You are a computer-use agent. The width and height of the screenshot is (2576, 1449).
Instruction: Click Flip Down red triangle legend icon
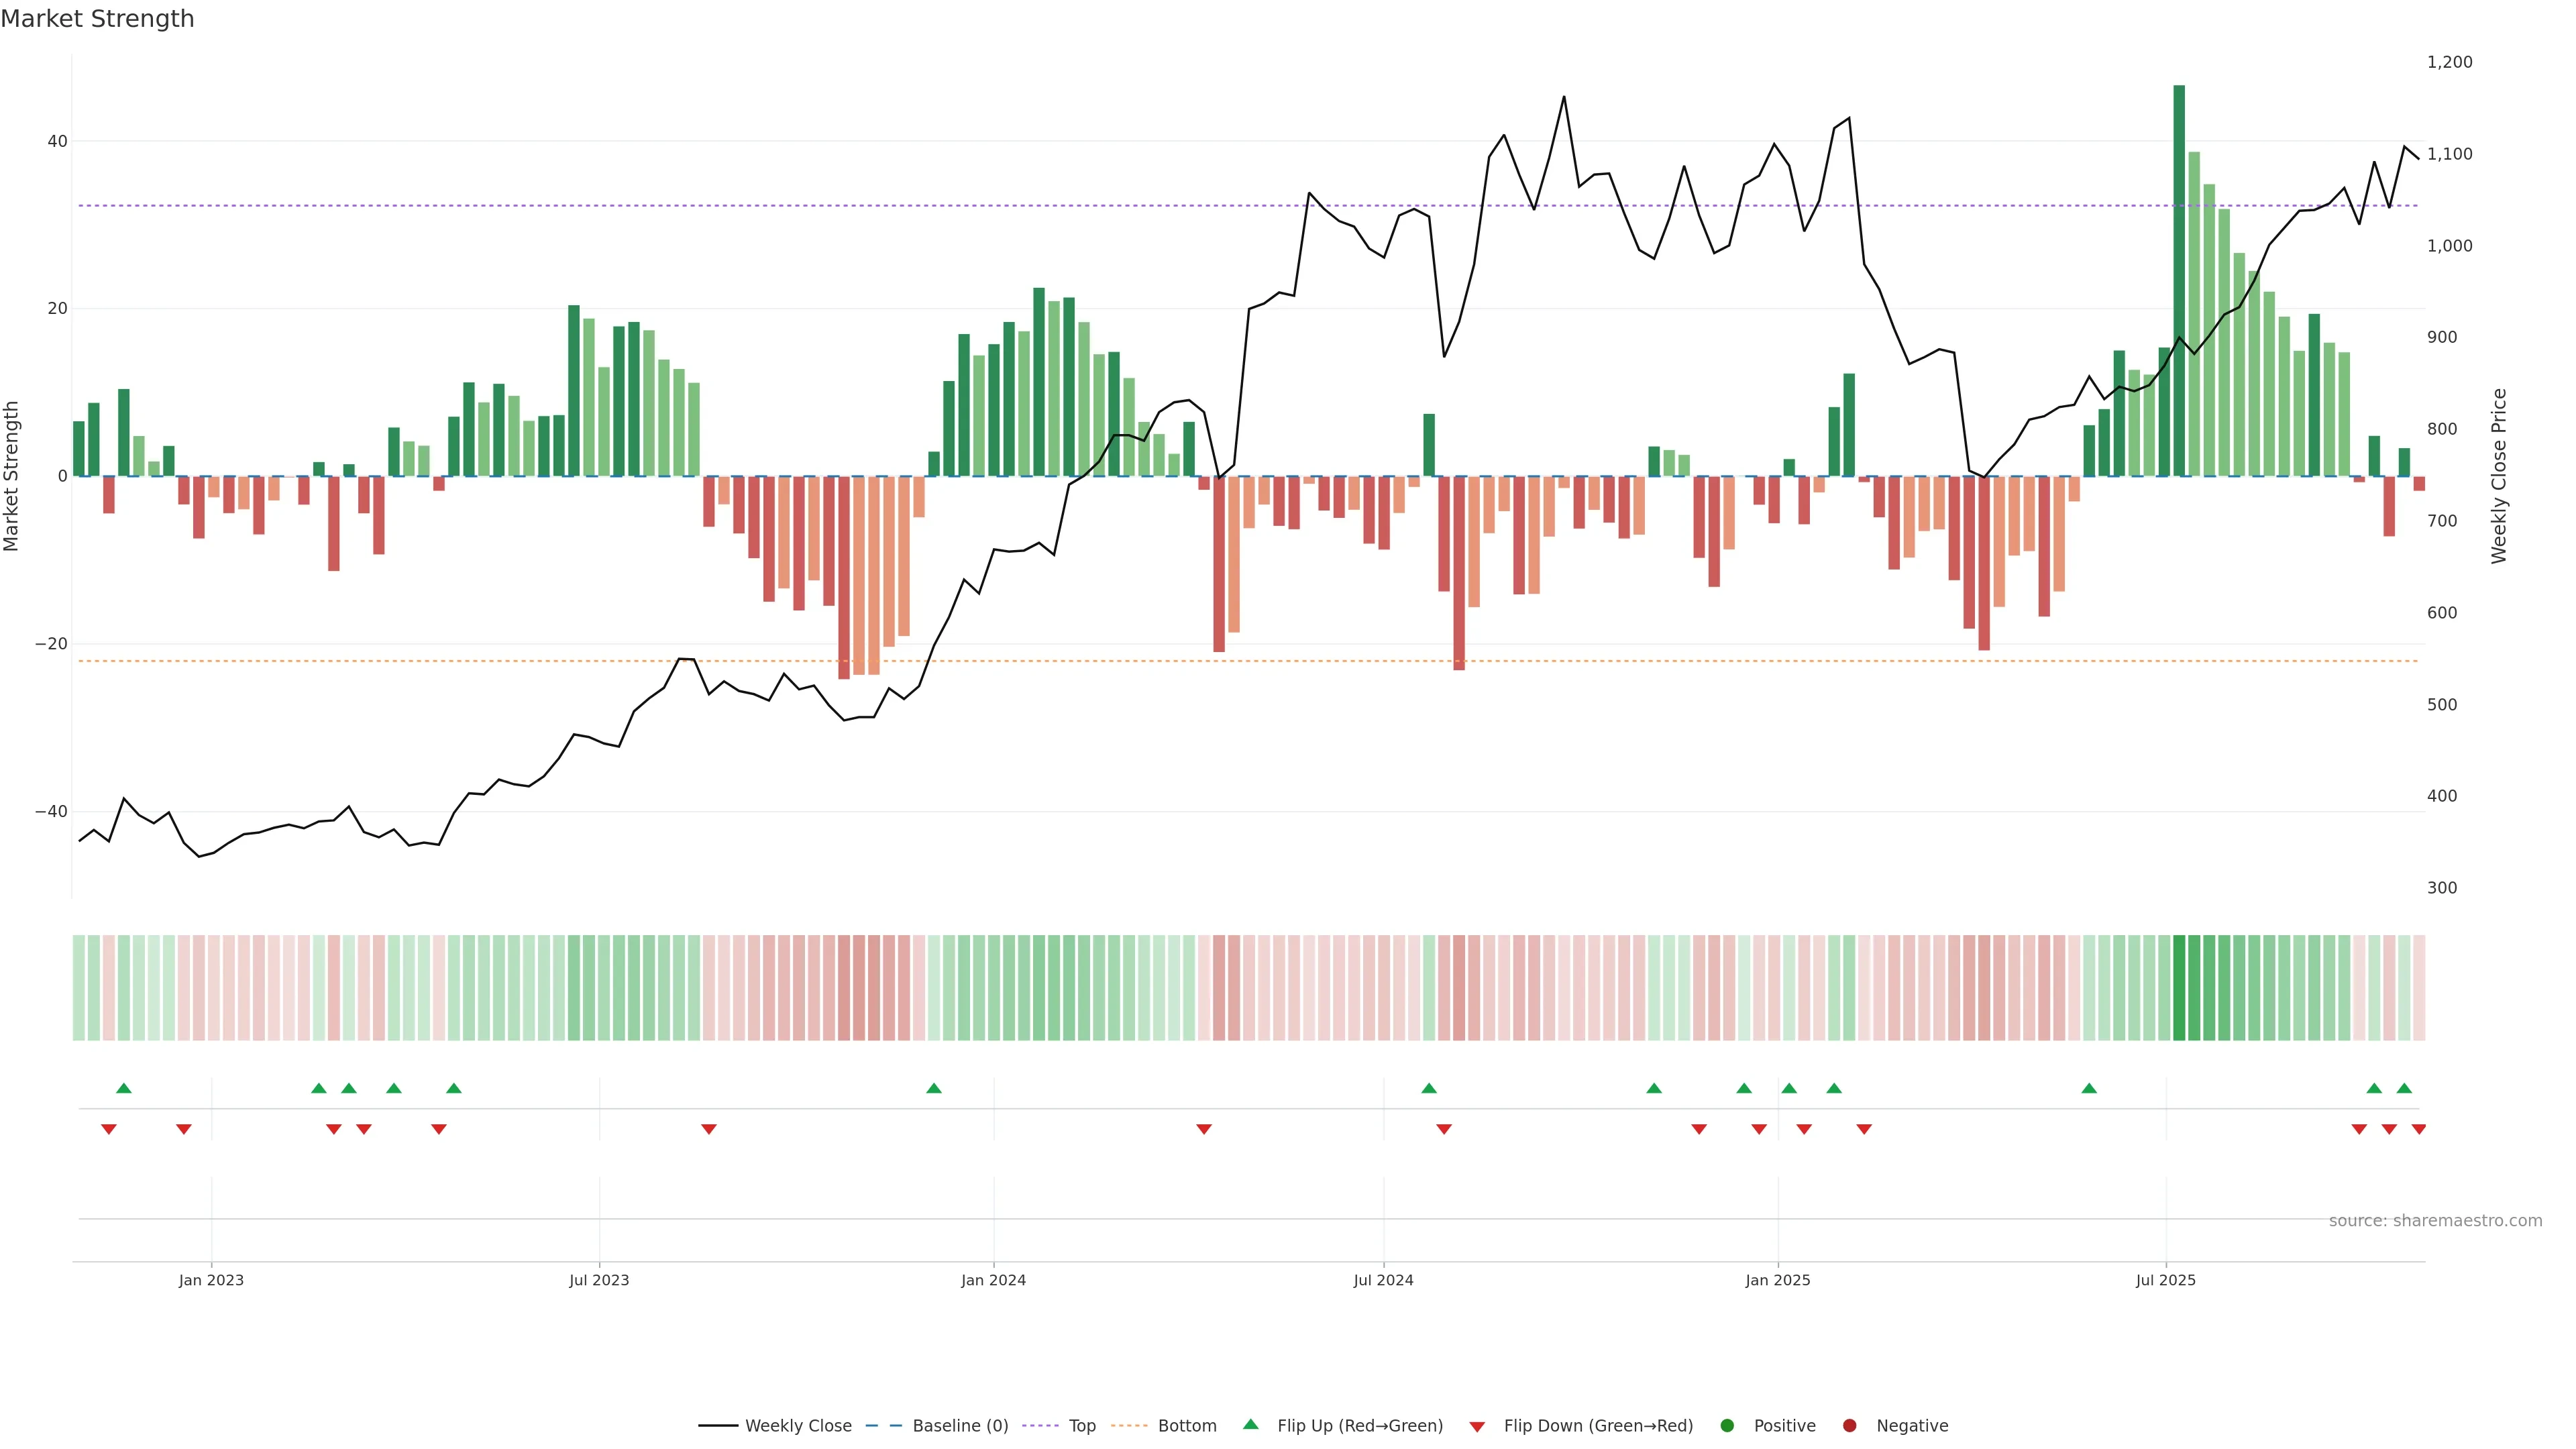[x=1477, y=1427]
